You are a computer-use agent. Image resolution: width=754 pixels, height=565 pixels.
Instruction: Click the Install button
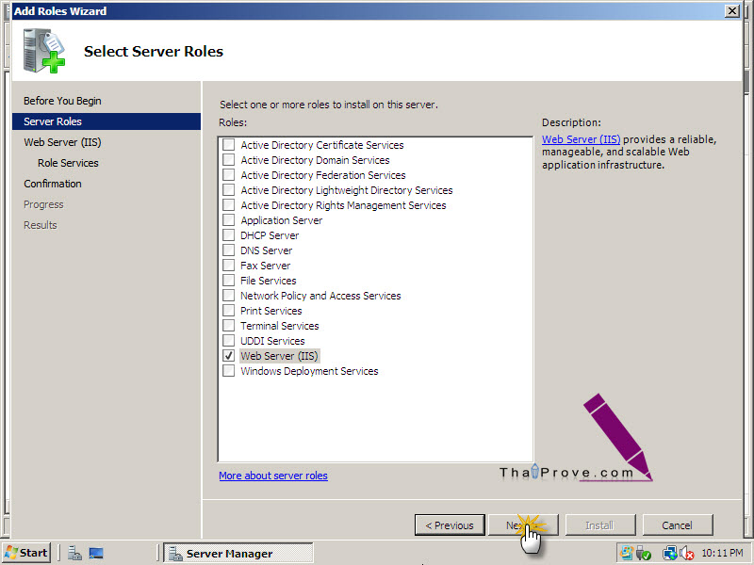click(x=600, y=525)
